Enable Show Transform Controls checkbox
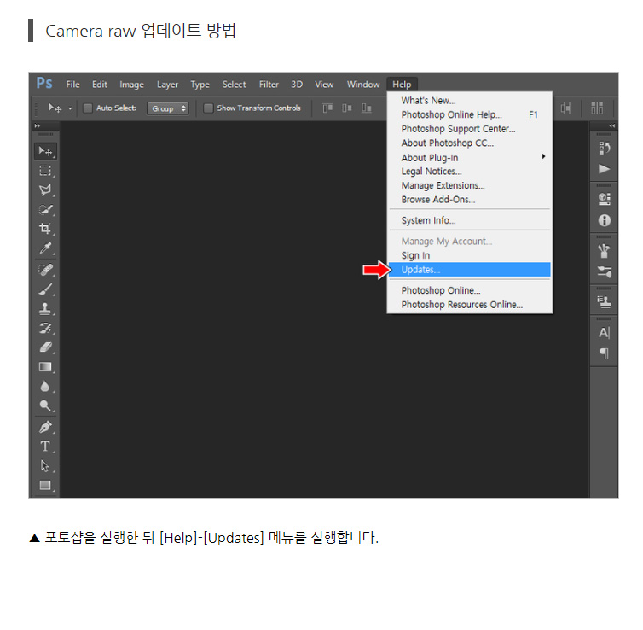The height and width of the screenshot is (630, 643). click(x=208, y=108)
